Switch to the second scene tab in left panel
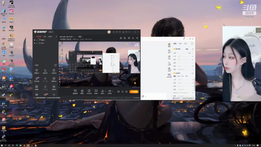Screen dimensions: 261x147 point(45,37)
